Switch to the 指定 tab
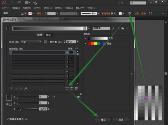168x125 pixels. coord(48,35)
